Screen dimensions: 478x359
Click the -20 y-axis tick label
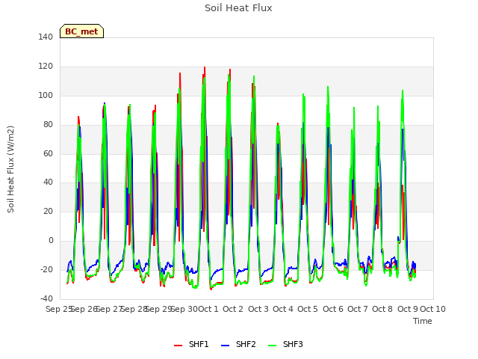point(46,269)
